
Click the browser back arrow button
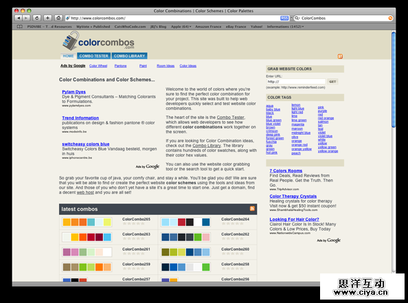pyautogui.click(x=19, y=18)
